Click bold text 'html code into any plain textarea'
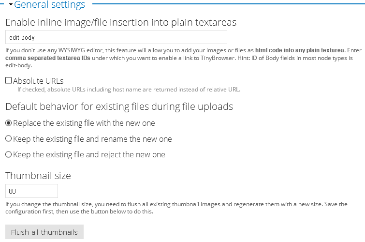This screenshot has width=365, height=242. [299, 50]
